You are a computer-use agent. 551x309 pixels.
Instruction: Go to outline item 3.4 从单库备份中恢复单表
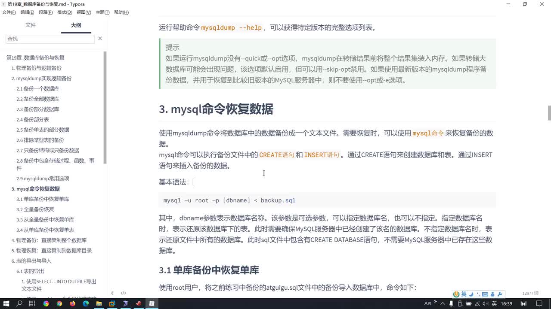click(x=45, y=230)
